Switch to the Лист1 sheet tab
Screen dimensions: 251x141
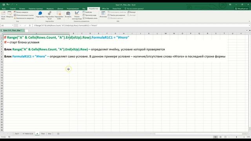(x=17, y=134)
